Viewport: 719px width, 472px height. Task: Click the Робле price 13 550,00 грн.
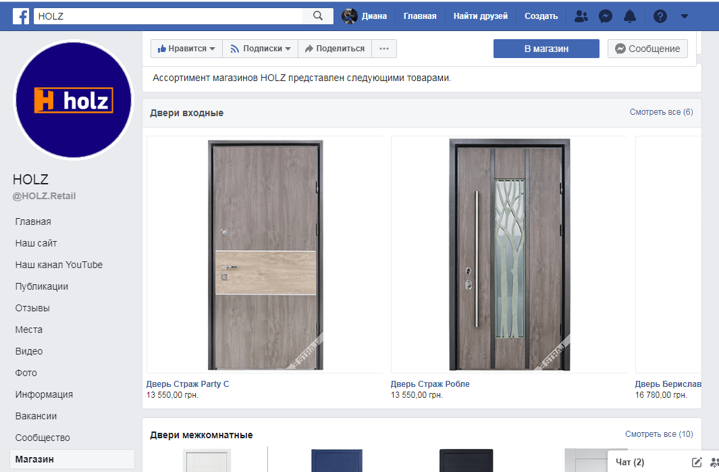point(417,395)
